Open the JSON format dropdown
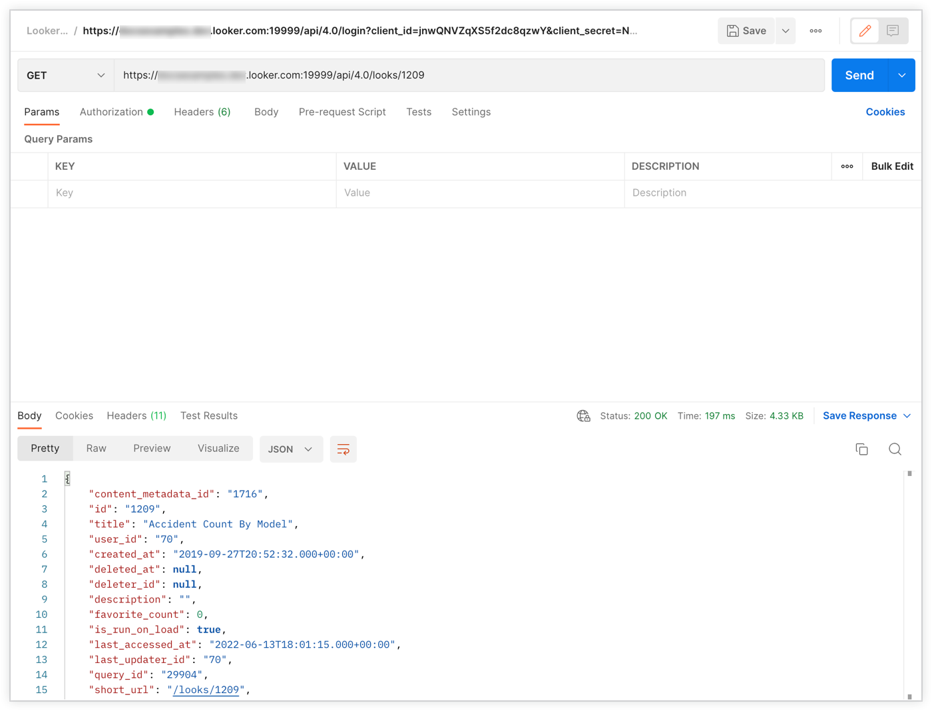Screen dimensions: 932x711 tap(290, 449)
